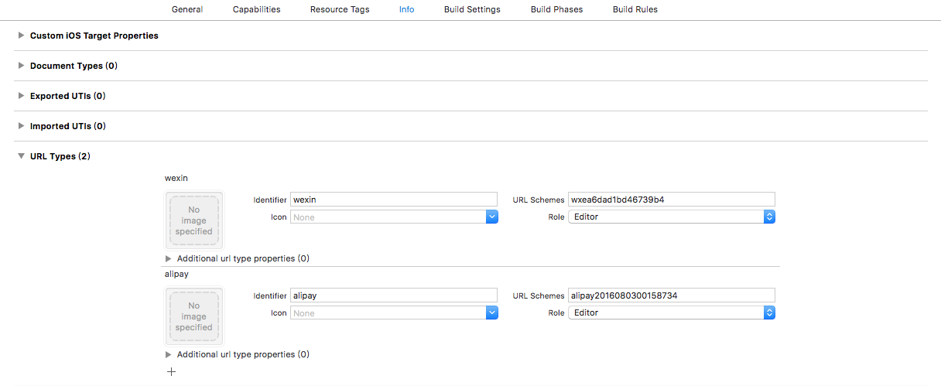Open the alipay Icon dropdown arrow
941x386 pixels.
492,313
